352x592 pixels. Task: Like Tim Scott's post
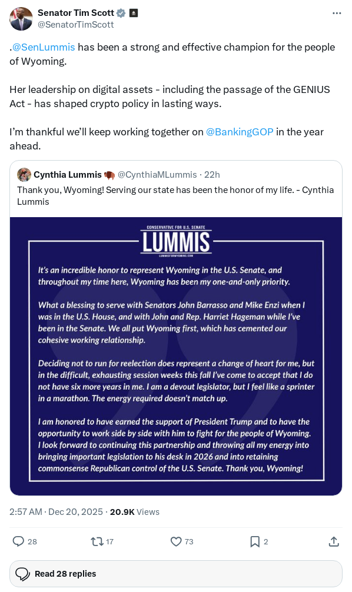pyautogui.click(x=177, y=541)
